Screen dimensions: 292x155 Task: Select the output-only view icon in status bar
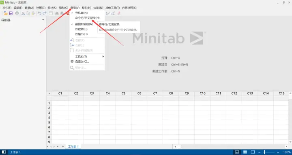point(253,152)
